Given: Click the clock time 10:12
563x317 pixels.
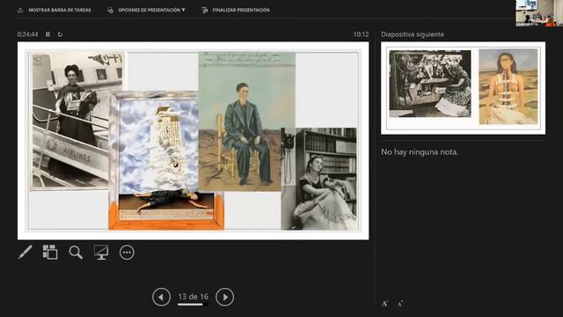Looking at the screenshot, I should [x=361, y=34].
